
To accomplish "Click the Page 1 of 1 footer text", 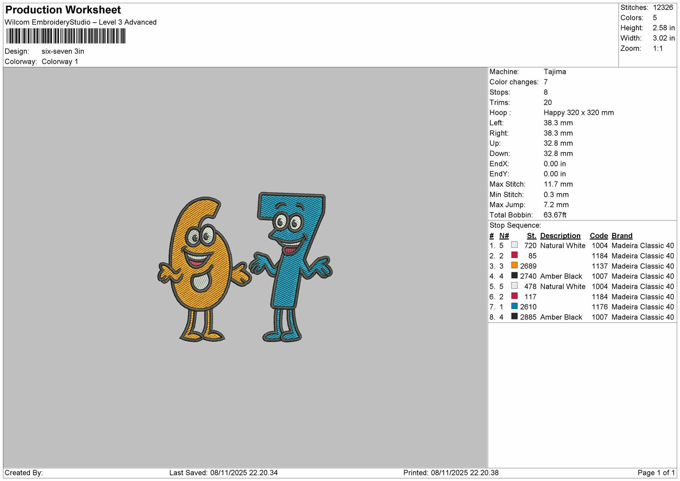I will tap(656, 473).
